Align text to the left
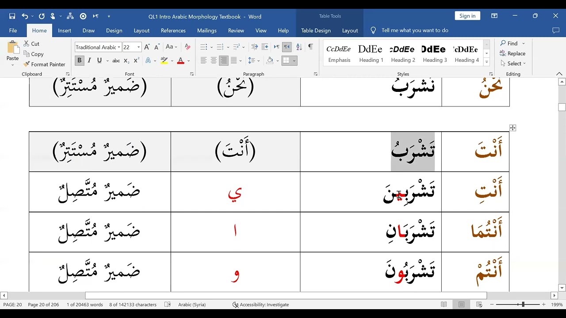 203,61
